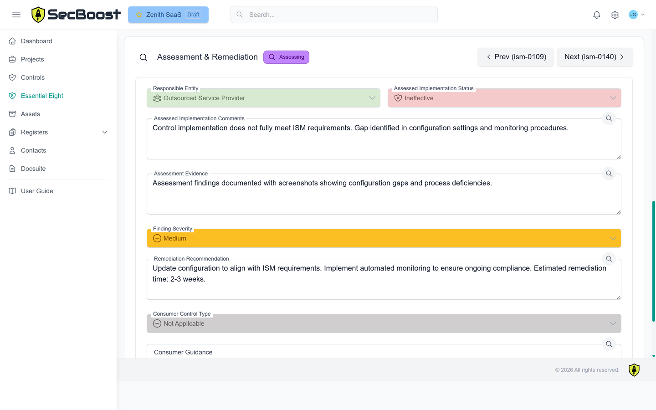
Task: Click the Next (ism-0140) button
Action: pyautogui.click(x=594, y=56)
